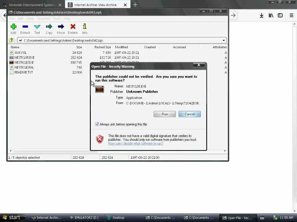297x222 pixels.
Task: Switch to EMULATORZ (E:) taskbar item
Action: (85, 218)
